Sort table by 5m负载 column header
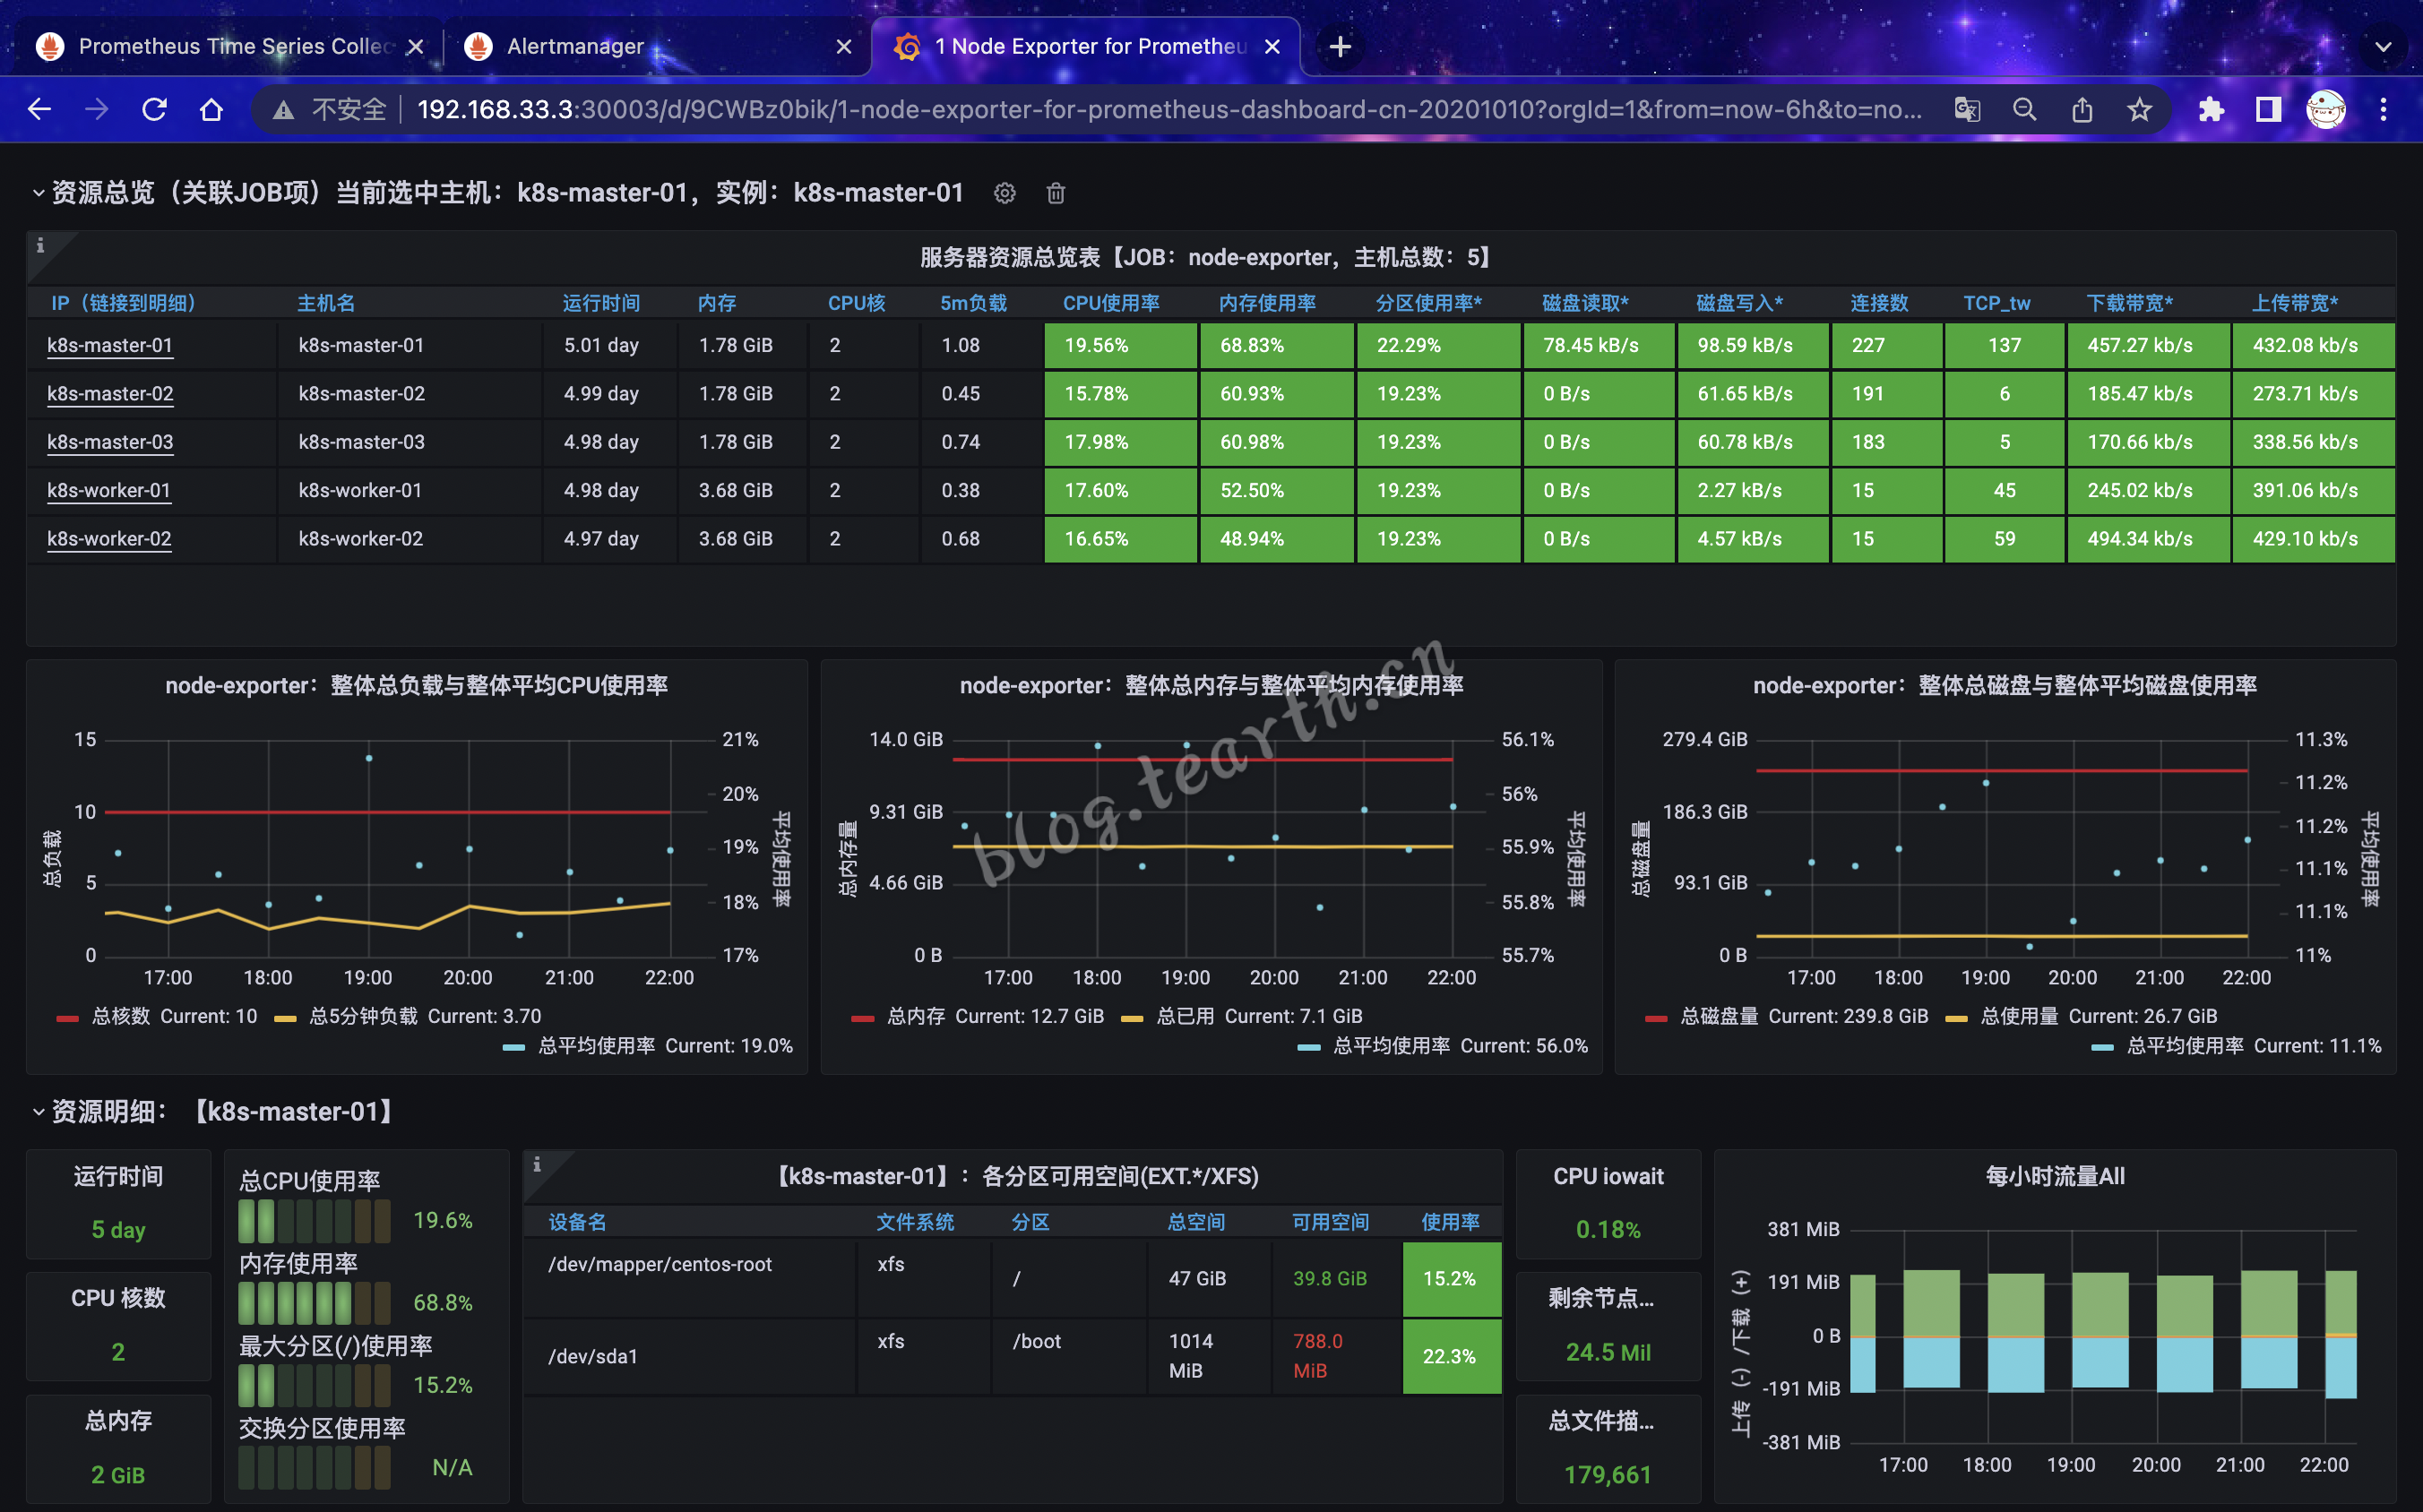 pyautogui.click(x=972, y=303)
